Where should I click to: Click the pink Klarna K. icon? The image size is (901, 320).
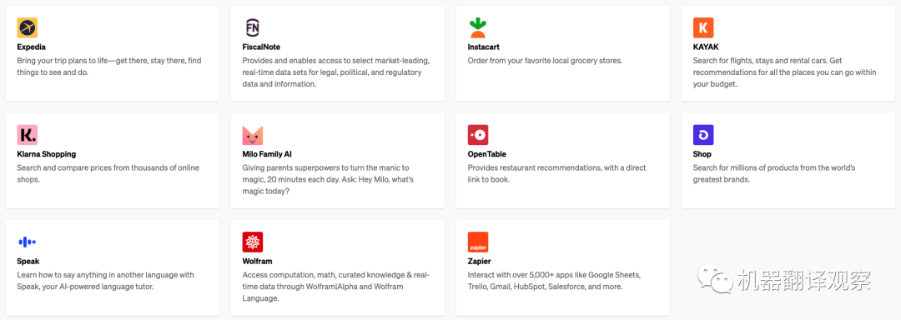pyautogui.click(x=27, y=135)
